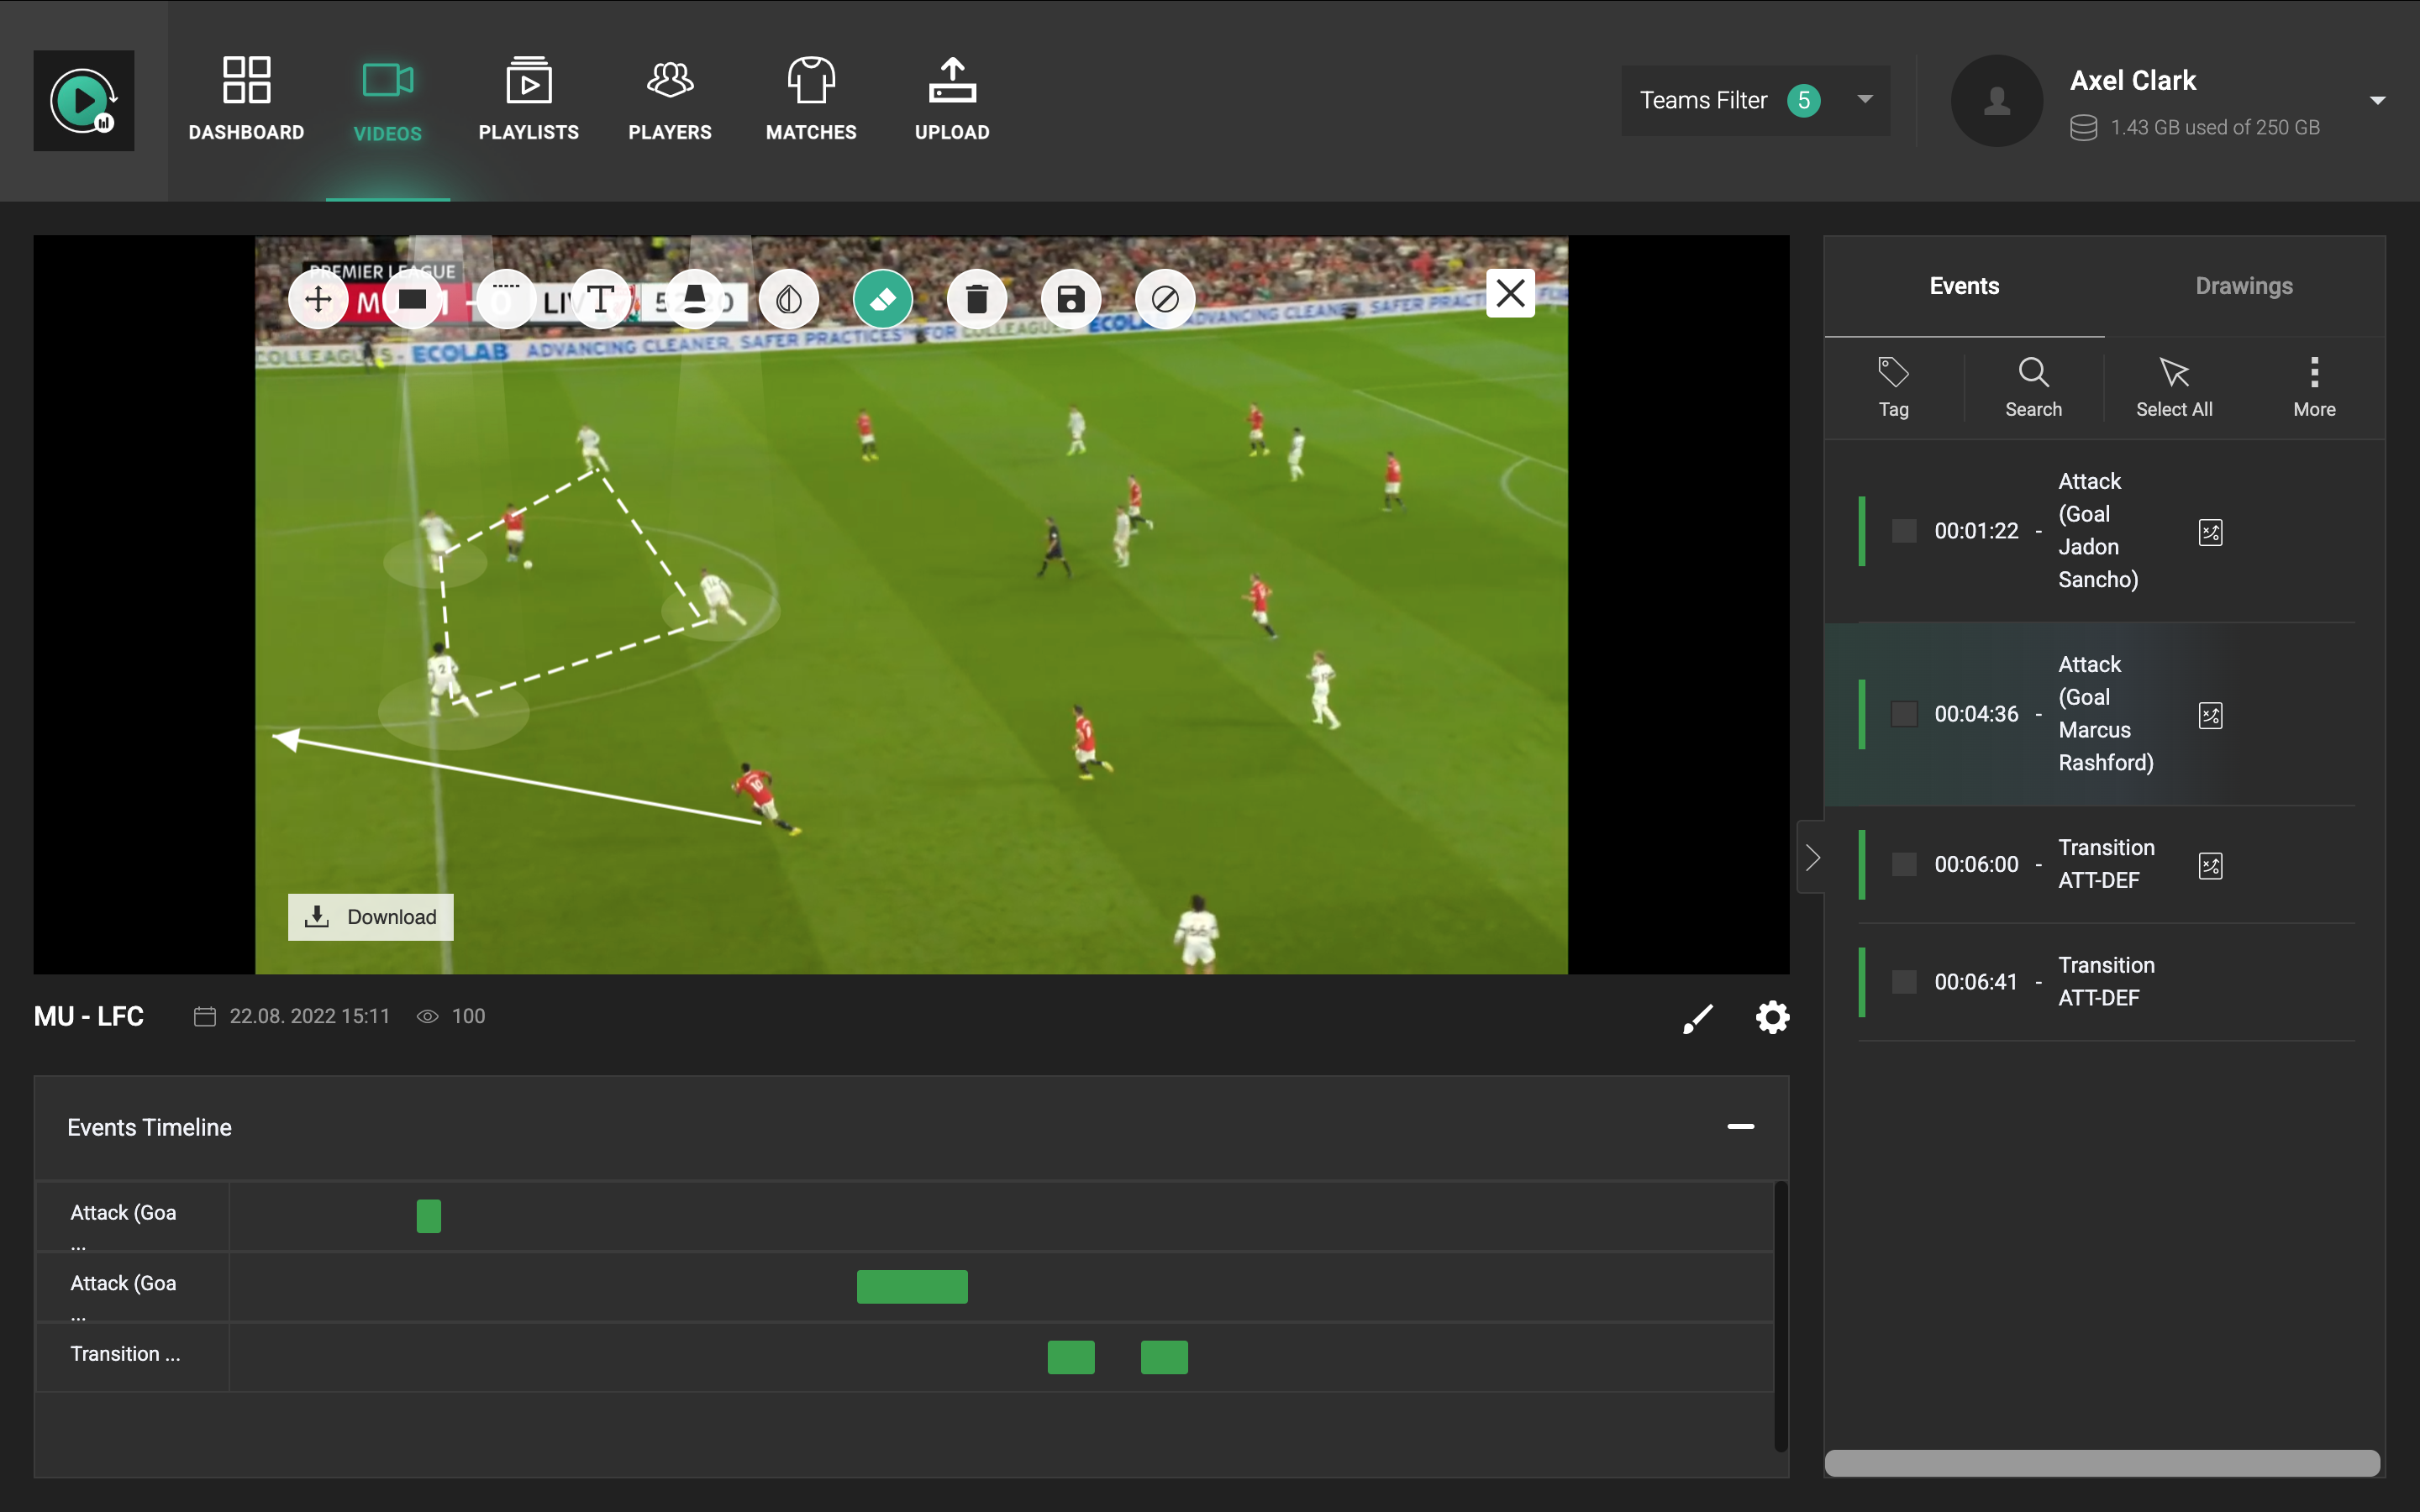Click the storage database icon
This screenshot has width=2420, height=1512.
(2083, 128)
